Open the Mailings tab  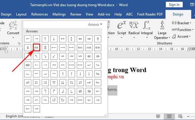pyautogui.click(x=59, y=14)
